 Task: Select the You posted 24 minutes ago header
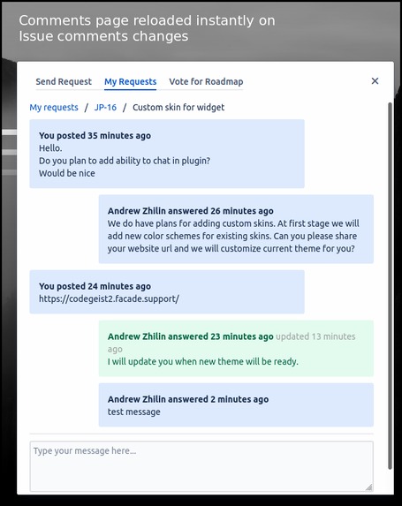pyautogui.click(x=95, y=286)
